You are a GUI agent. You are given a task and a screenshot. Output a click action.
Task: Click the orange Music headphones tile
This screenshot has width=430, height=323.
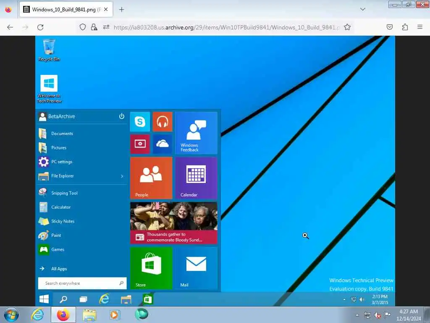tap(163, 122)
